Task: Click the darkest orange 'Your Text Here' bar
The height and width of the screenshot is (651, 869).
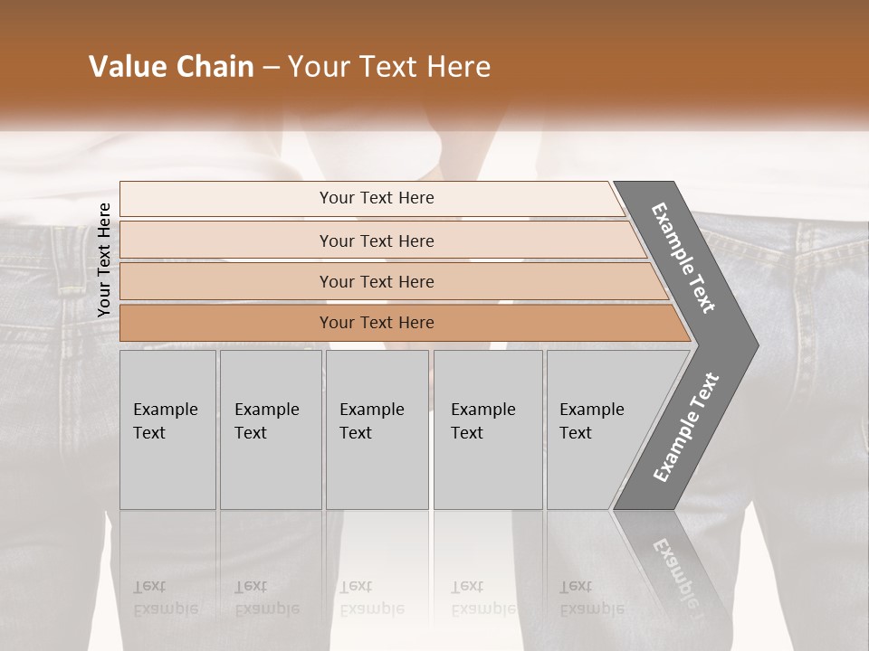Action: click(x=405, y=323)
